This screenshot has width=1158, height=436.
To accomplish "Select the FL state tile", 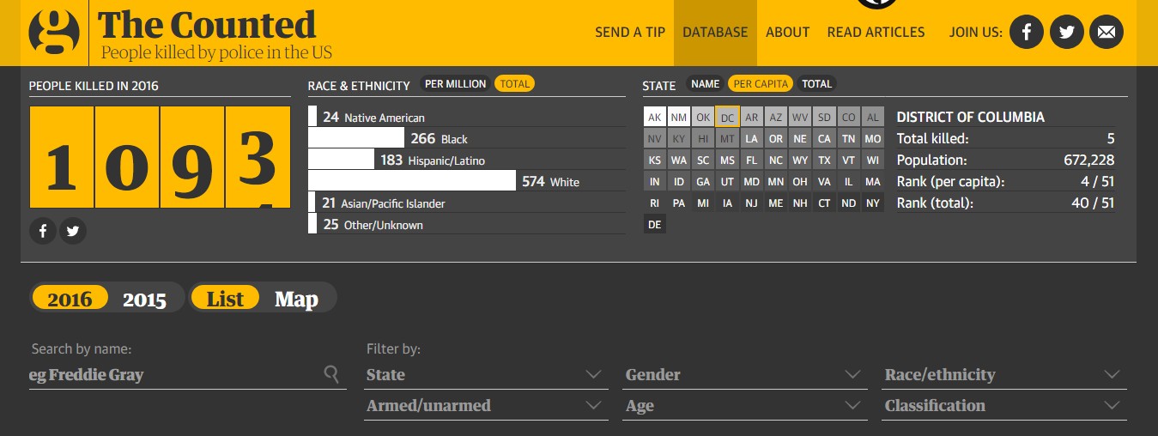I will point(751,160).
